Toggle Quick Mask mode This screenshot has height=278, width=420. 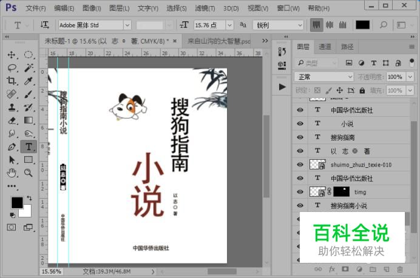[x=12, y=227]
